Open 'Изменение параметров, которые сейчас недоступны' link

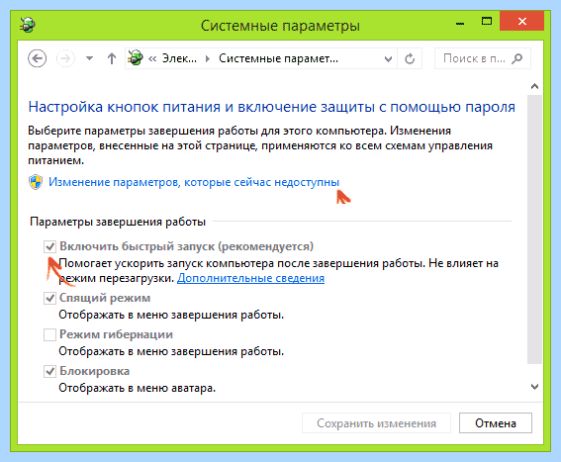tap(194, 182)
